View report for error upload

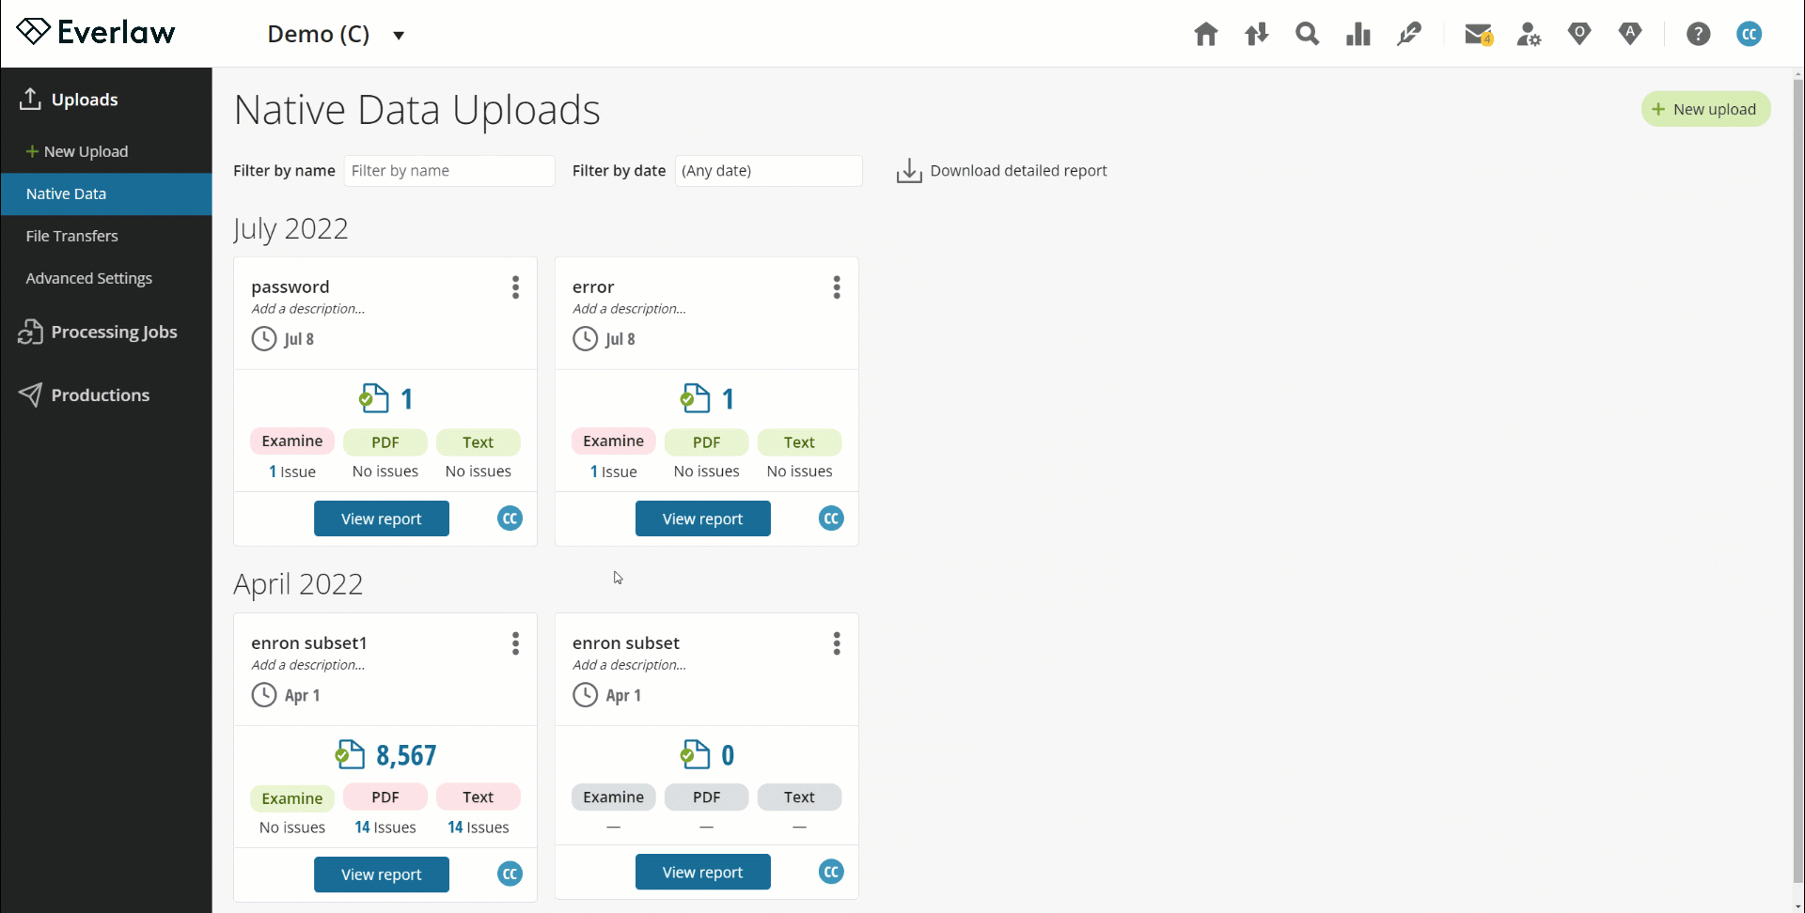(x=703, y=518)
